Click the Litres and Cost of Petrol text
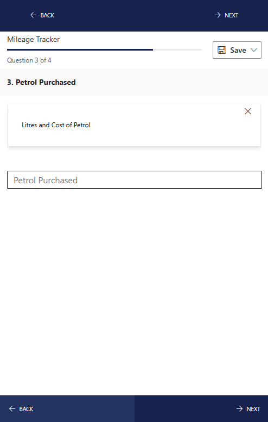The image size is (268, 422). tap(56, 125)
